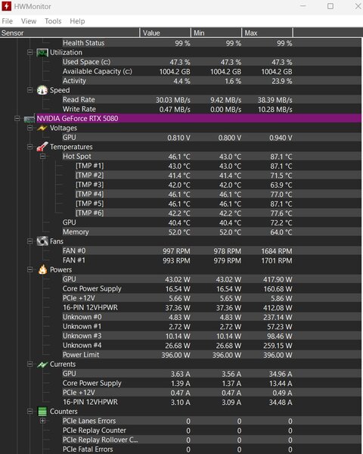
Task: Collapse the Utilization node
Action: click(29, 52)
